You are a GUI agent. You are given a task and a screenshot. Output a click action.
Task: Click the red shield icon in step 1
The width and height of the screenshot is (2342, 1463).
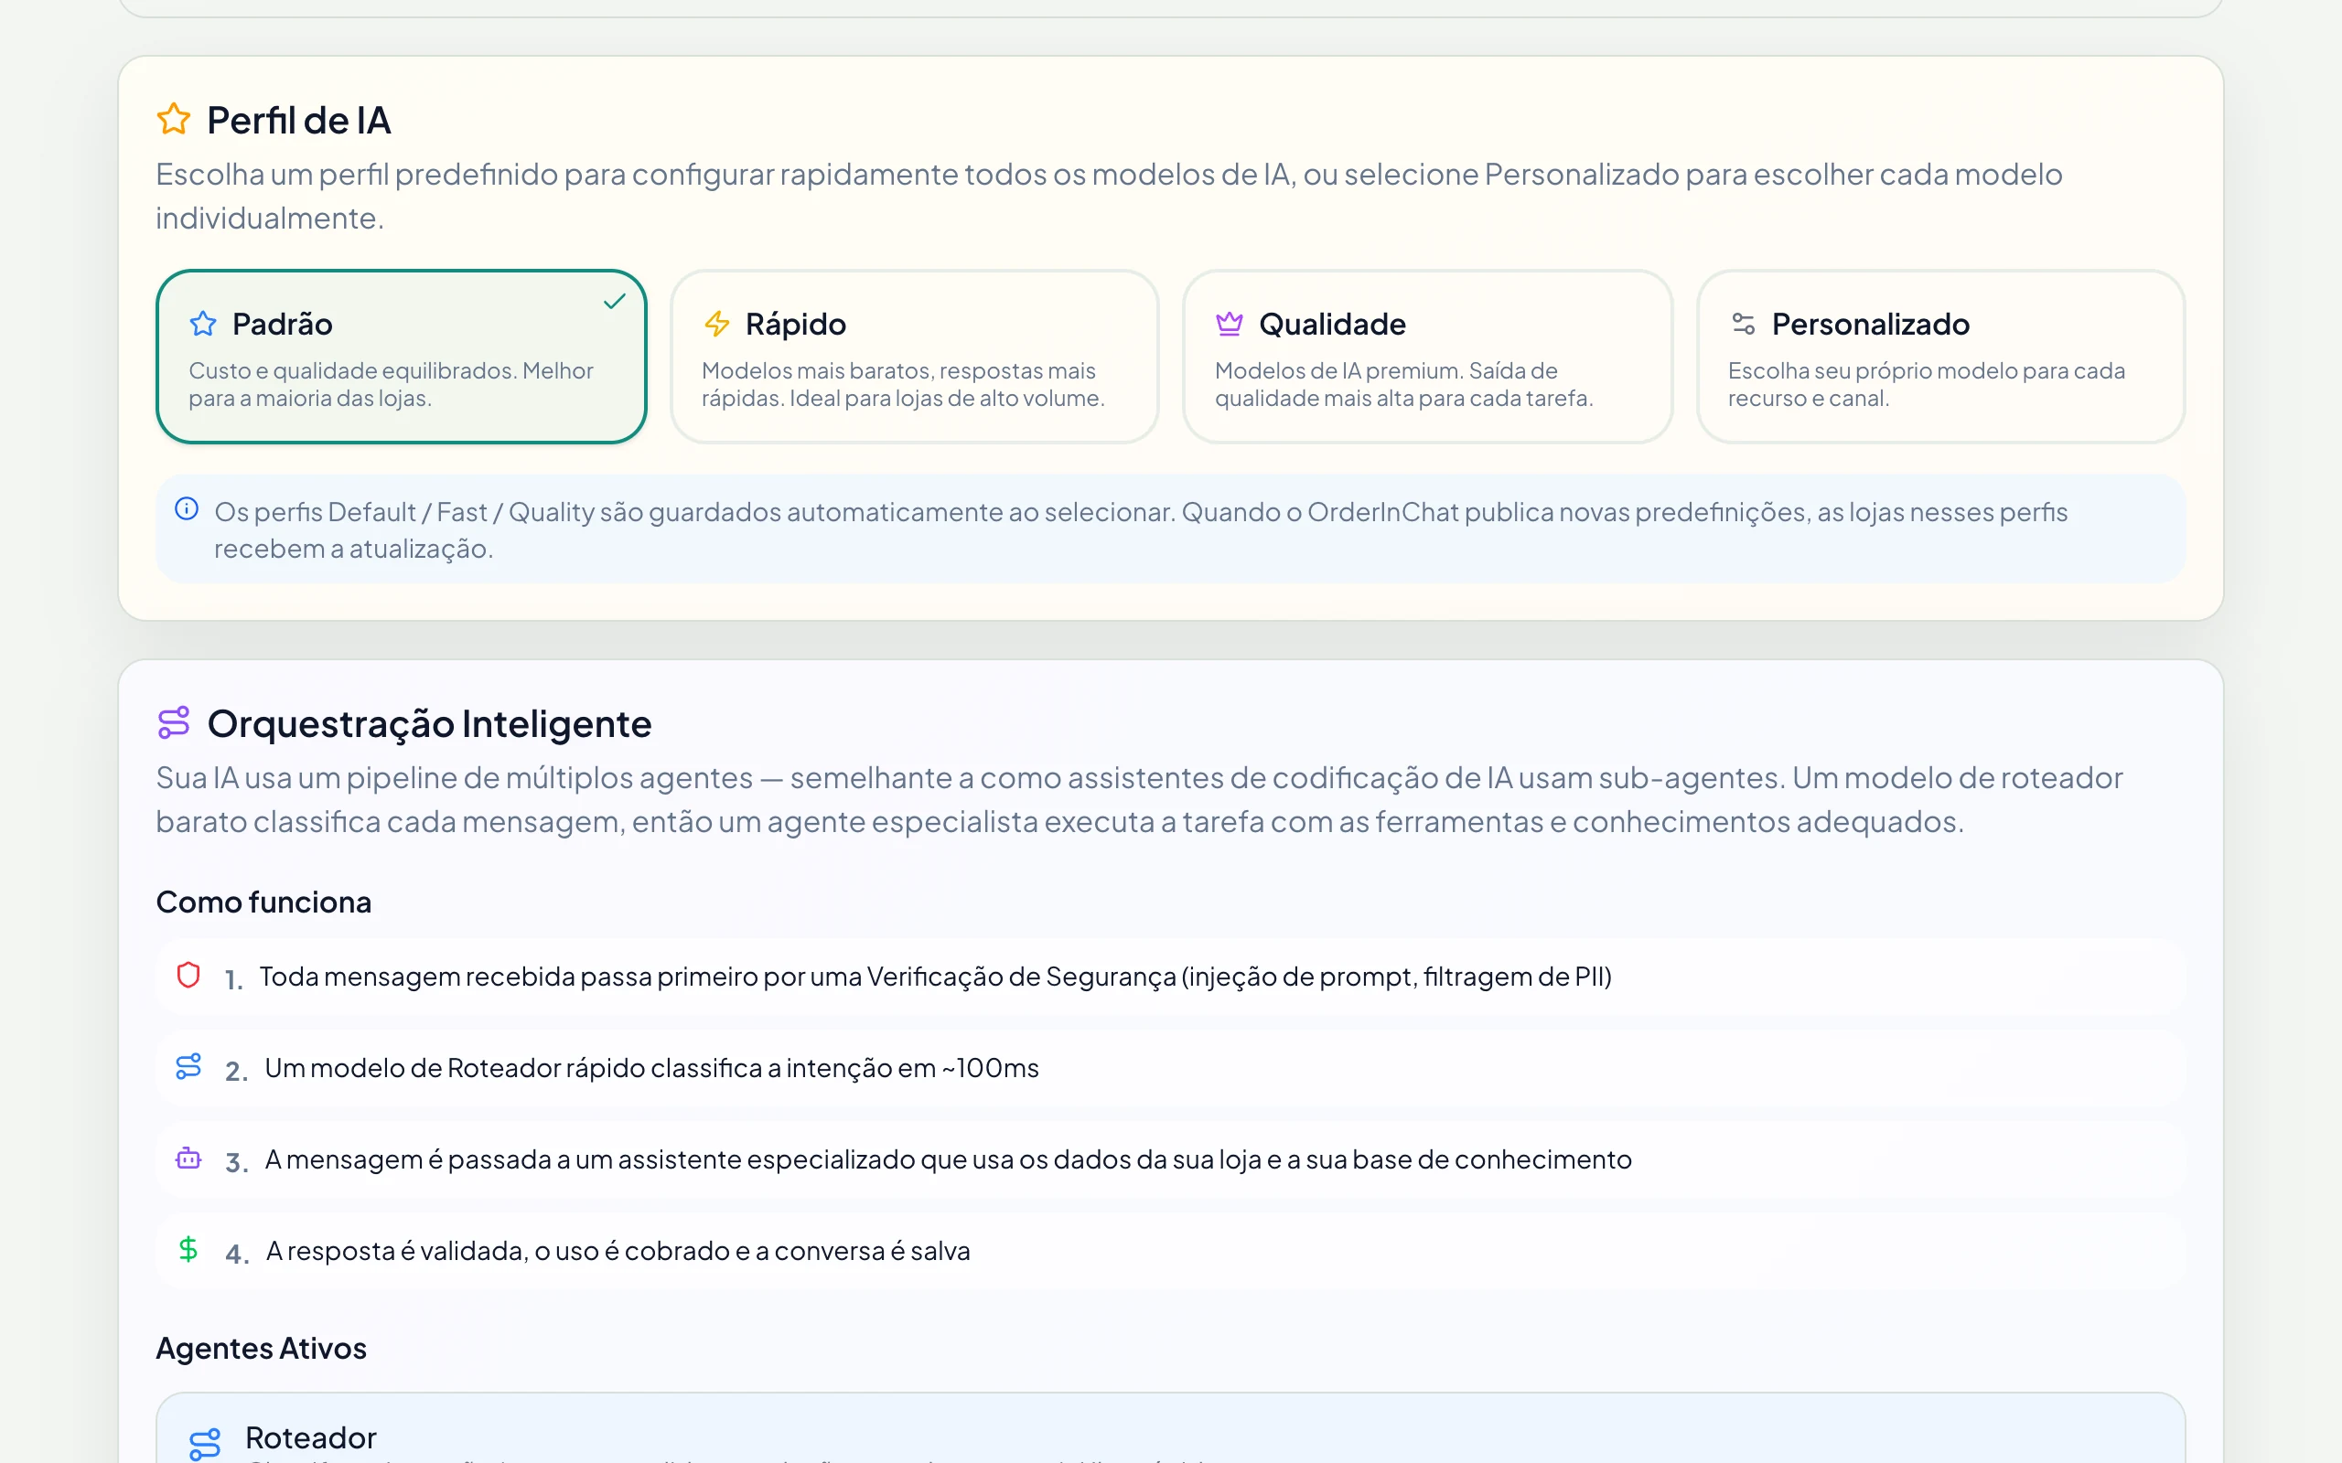point(188,975)
